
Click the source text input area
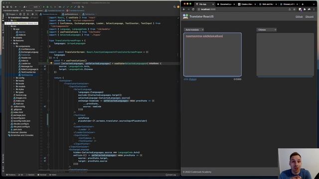click(x=212, y=54)
